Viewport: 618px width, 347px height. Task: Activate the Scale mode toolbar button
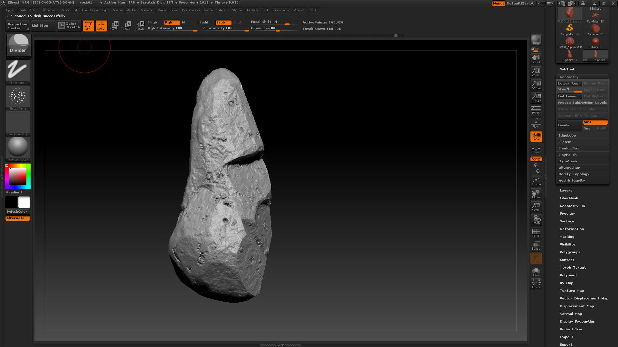(127, 26)
